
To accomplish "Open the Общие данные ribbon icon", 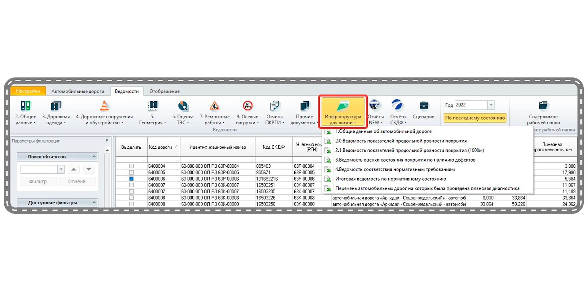I will coord(26,106).
